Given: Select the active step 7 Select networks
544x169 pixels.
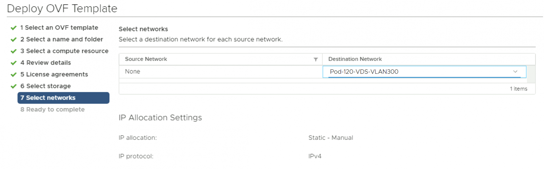Looking at the screenshot, I should (x=63, y=98).
